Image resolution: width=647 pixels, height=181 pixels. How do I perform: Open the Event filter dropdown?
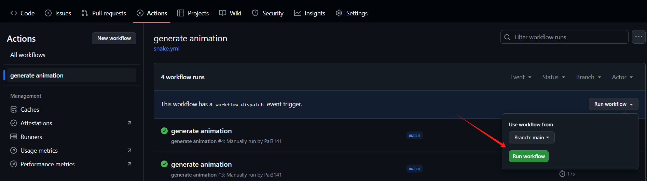521,77
